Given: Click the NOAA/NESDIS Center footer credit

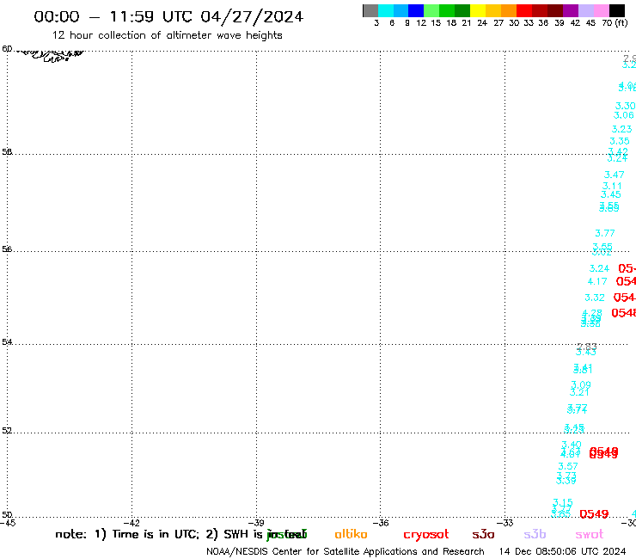Looking at the screenshot, I should 346,551.
